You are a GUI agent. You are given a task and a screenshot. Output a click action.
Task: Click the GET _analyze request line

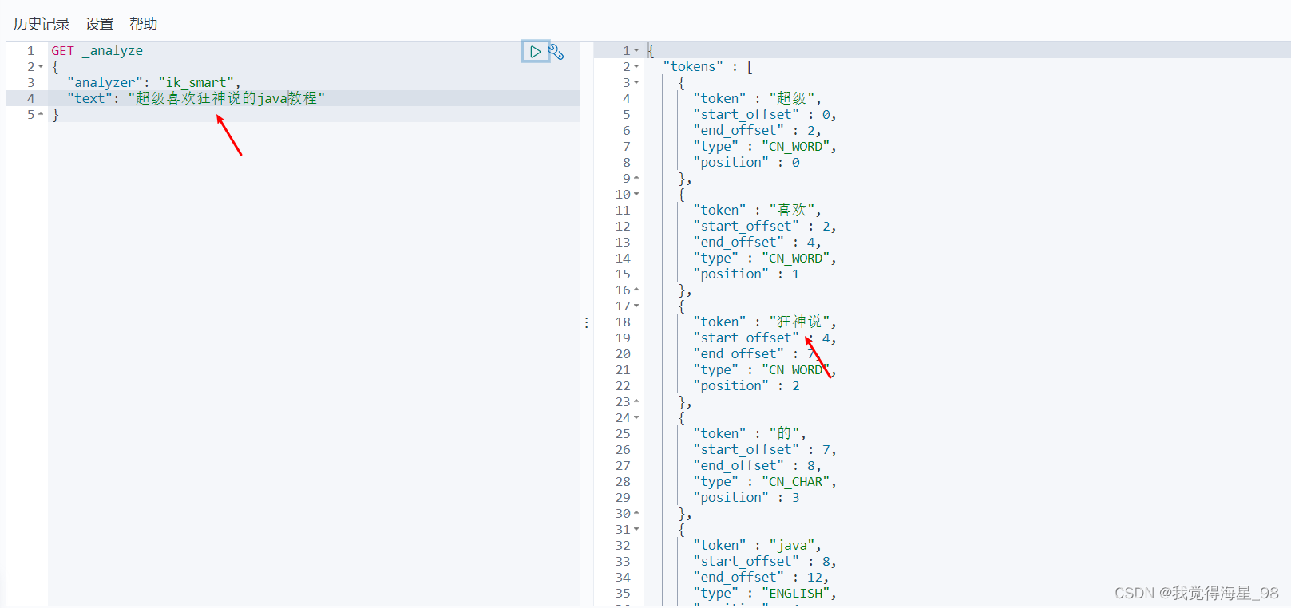click(97, 51)
